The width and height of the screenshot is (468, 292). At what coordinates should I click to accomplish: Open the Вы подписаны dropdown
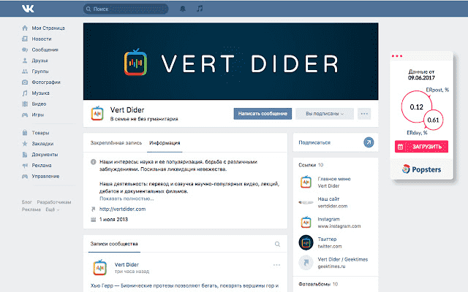[x=325, y=114]
